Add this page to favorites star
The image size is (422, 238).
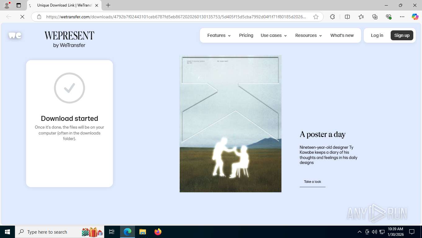316,17
